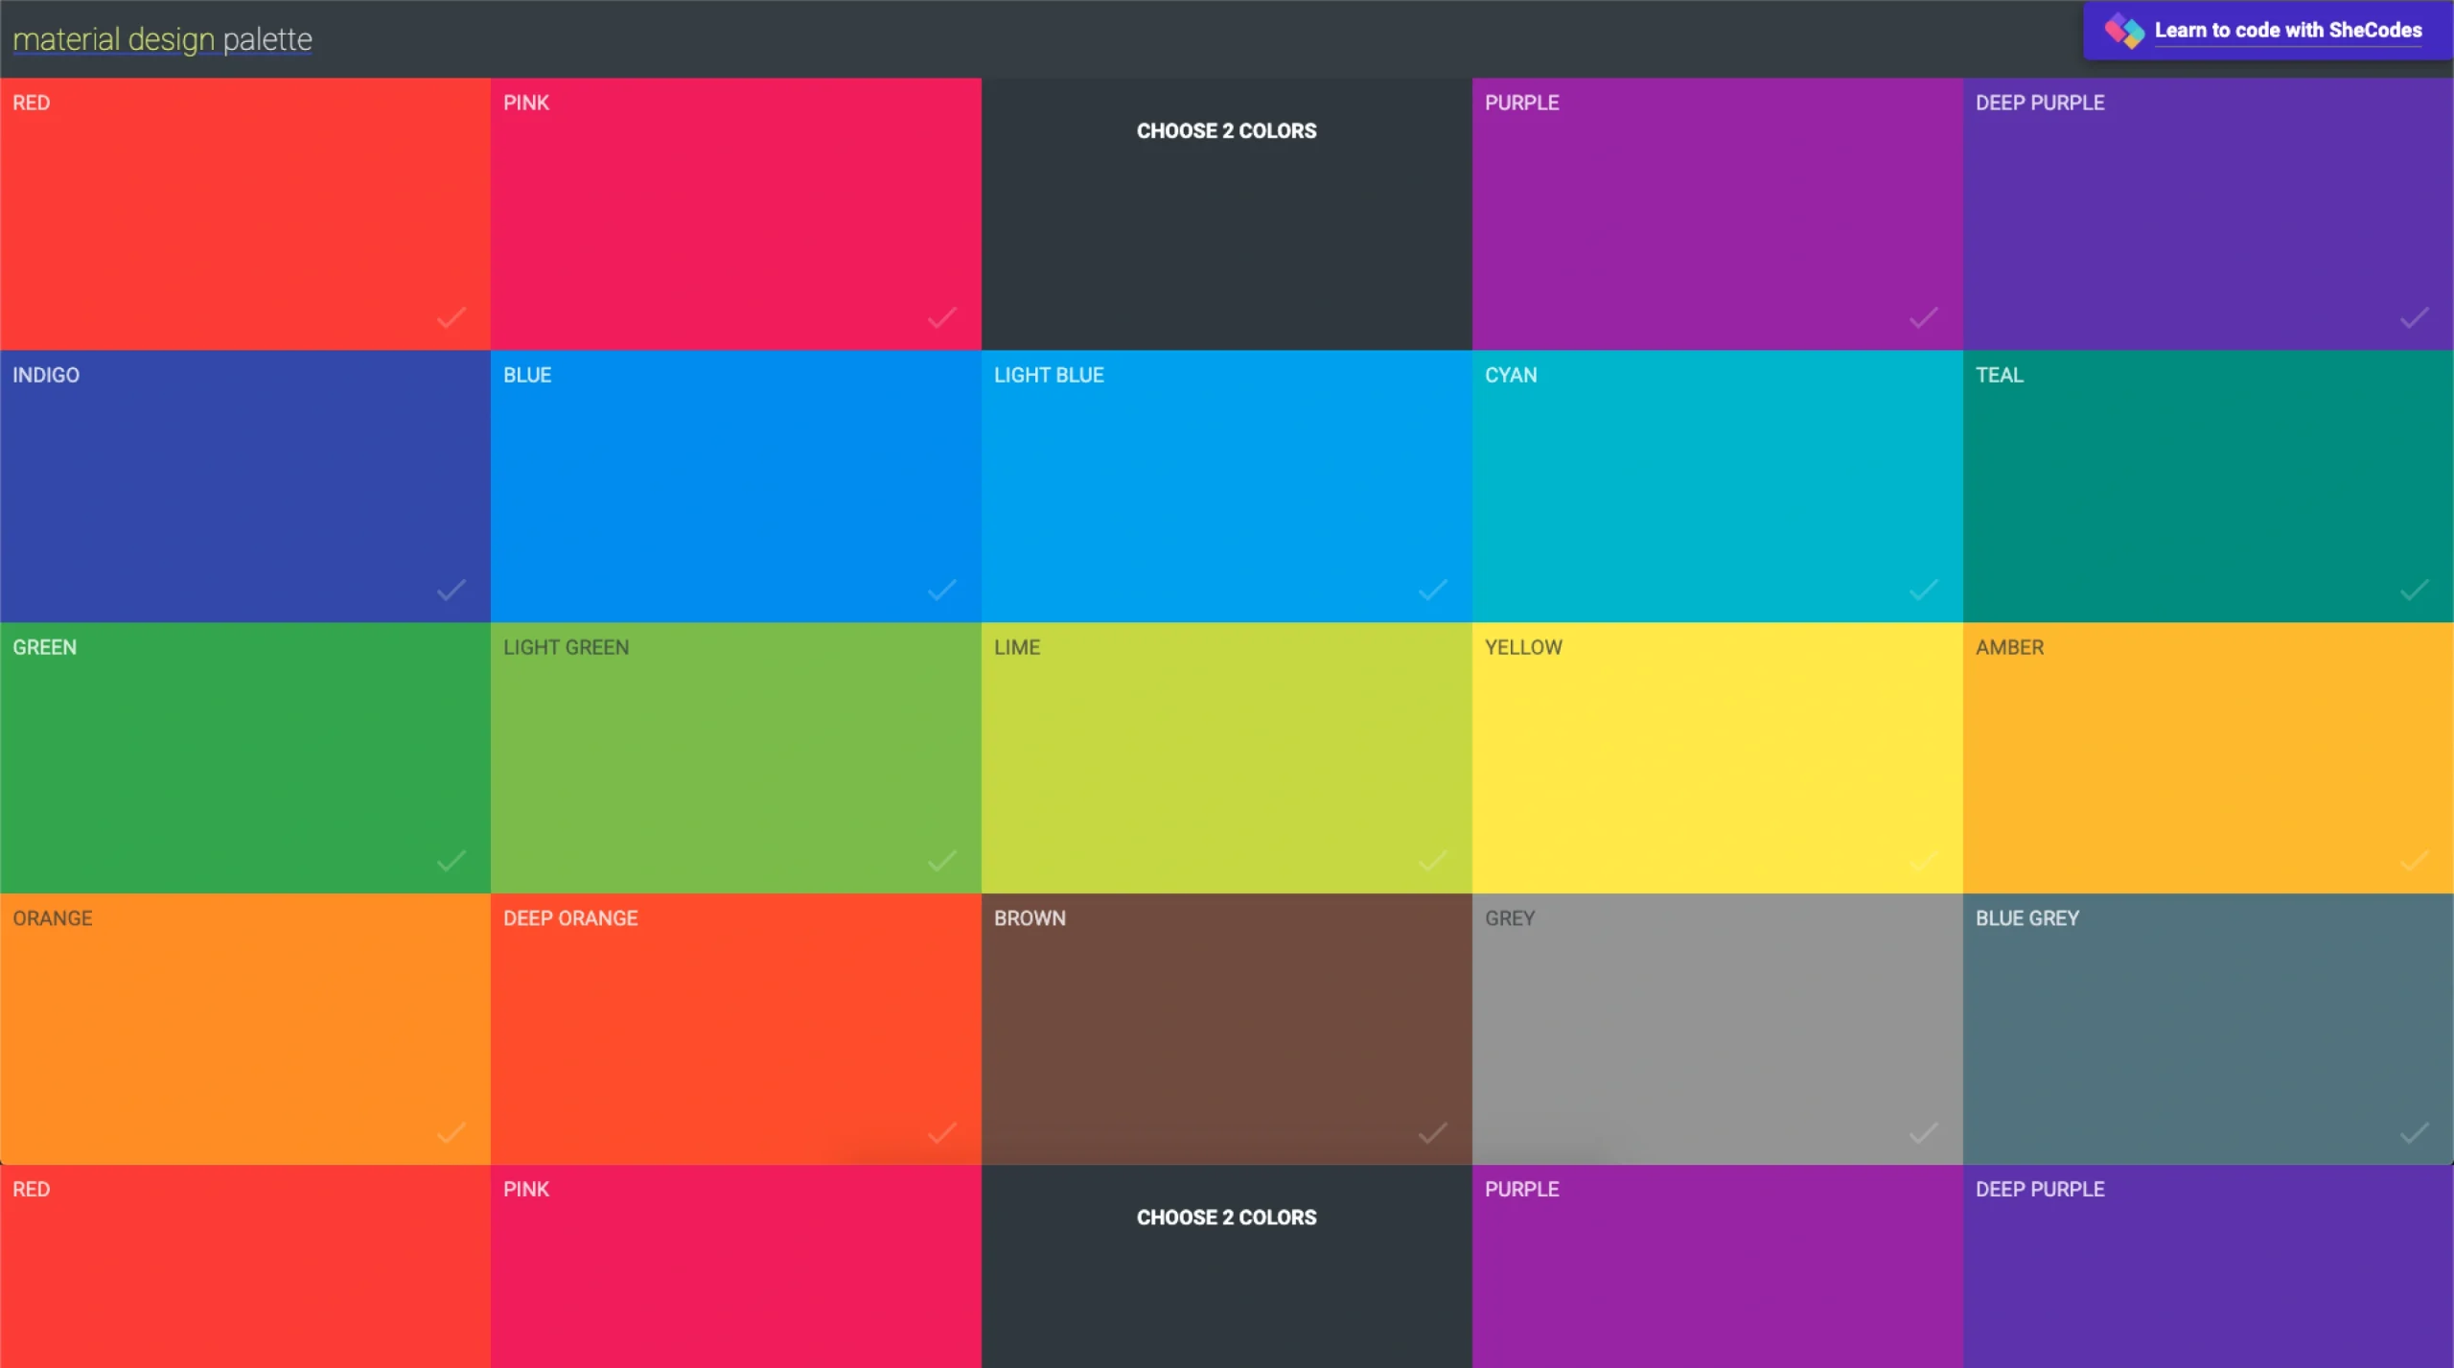Click the checkmark icon on the Orange tile
The height and width of the screenshot is (1368, 2454).
[x=451, y=1133]
